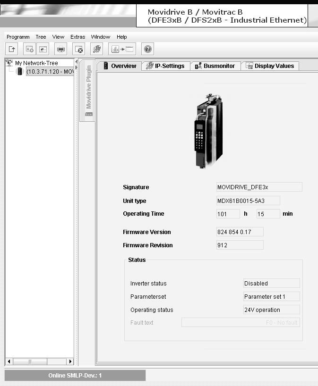Click the My Network-Tree root icon
Viewport: 318px width, 386px height.
click(x=9, y=63)
